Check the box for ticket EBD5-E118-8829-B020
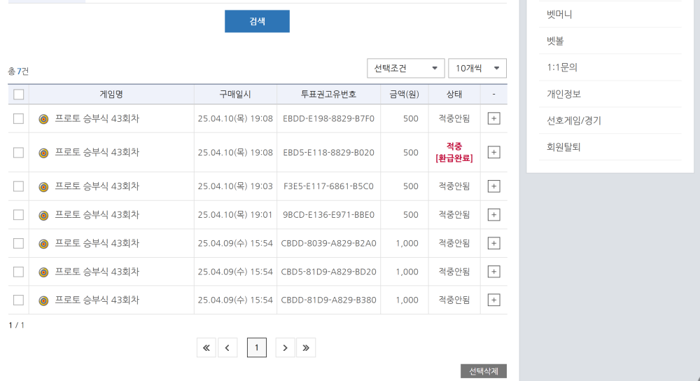Image resolution: width=700 pixels, height=381 pixels. coord(18,153)
